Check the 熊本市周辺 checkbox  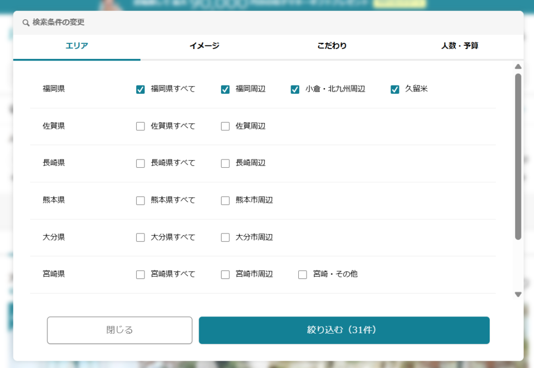(225, 200)
